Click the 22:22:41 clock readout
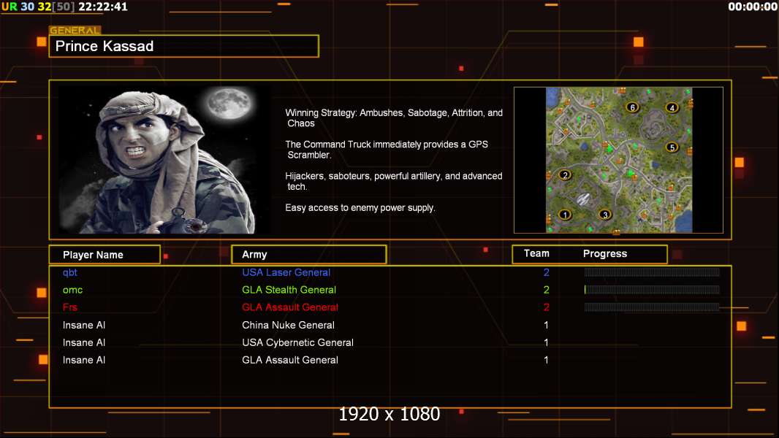Image resolution: width=779 pixels, height=438 pixels. click(103, 7)
